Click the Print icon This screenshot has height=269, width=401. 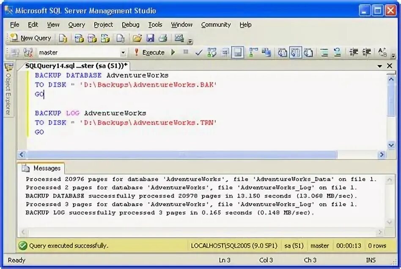[163, 38]
